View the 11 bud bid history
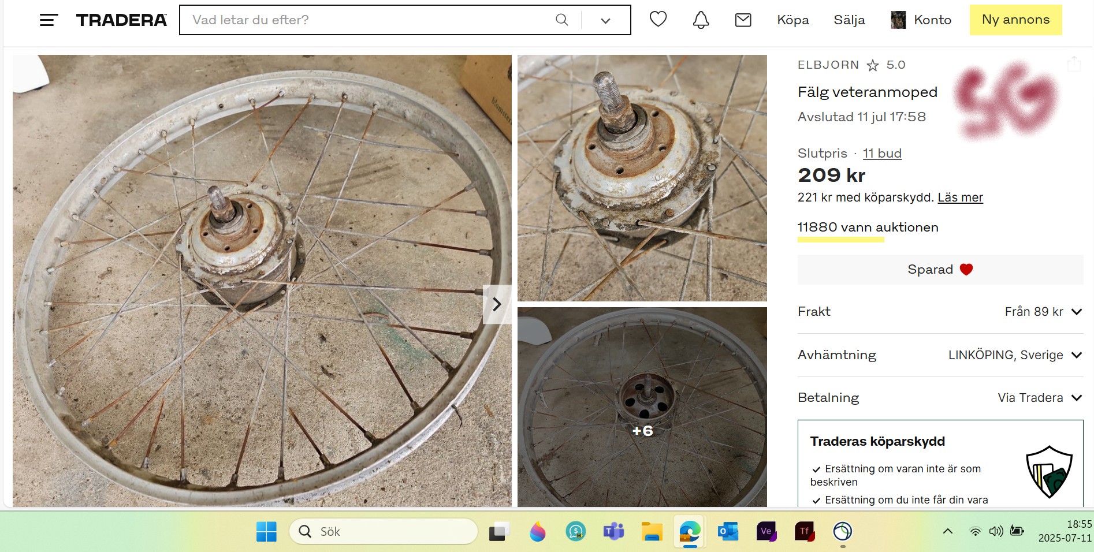 coord(881,154)
